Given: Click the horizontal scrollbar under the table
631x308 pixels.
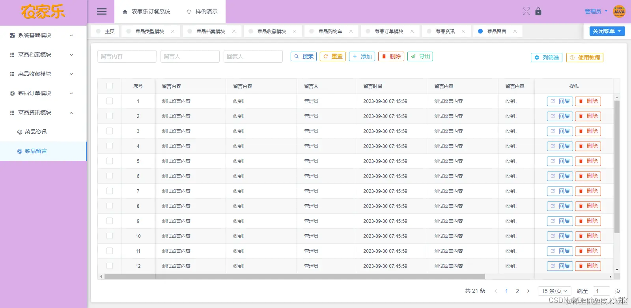Looking at the screenshot, I should click(x=295, y=277).
